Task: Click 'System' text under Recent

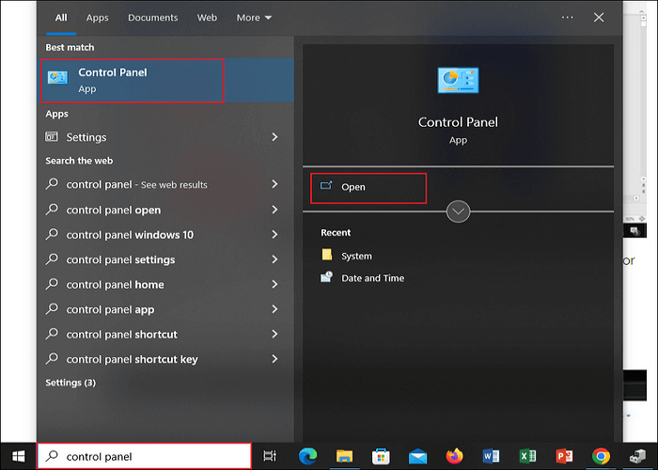Action: pos(356,256)
